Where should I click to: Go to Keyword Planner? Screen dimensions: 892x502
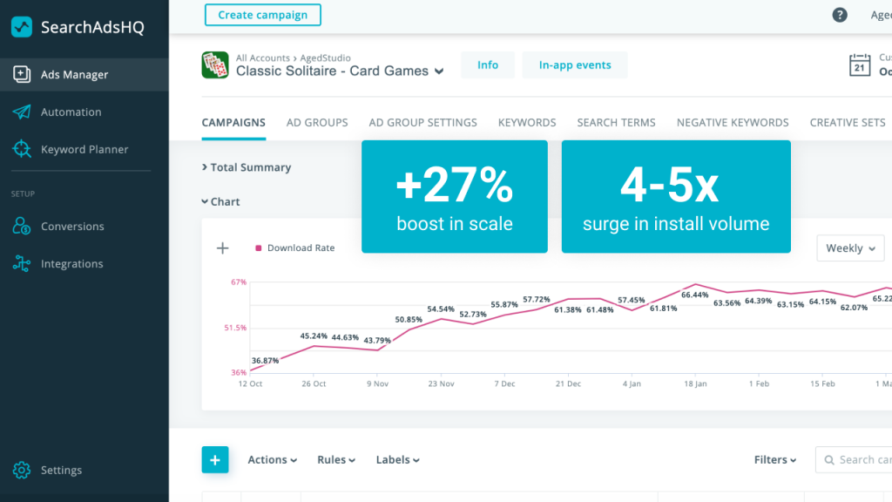84,150
